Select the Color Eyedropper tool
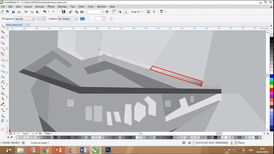 [x=3, y=104]
